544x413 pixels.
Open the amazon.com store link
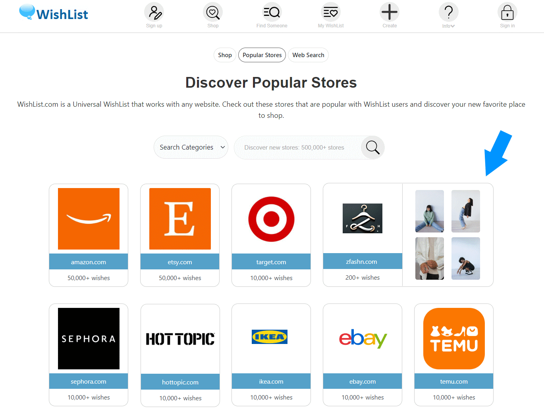pos(89,262)
